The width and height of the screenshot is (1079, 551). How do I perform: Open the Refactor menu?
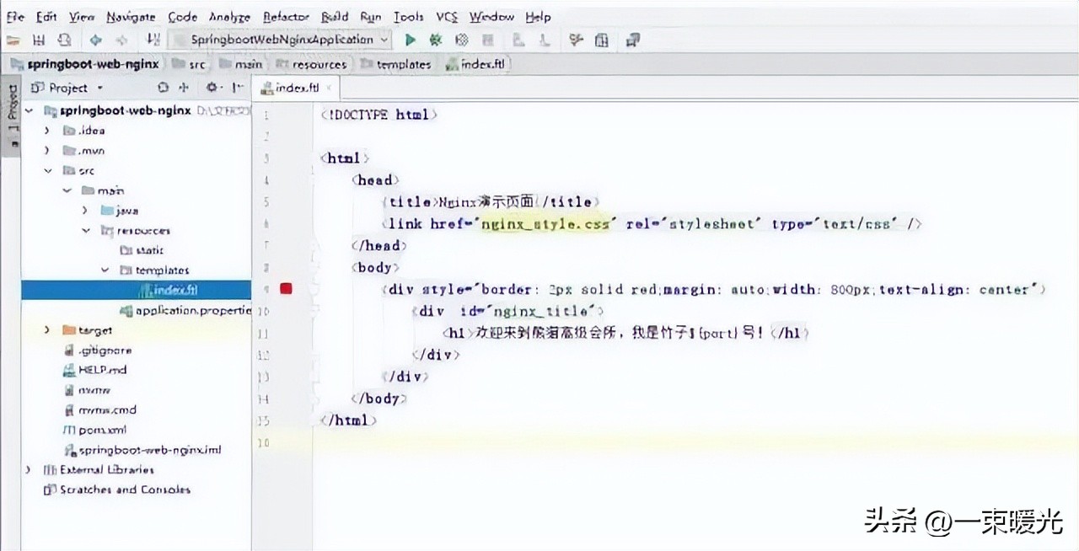point(286,17)
